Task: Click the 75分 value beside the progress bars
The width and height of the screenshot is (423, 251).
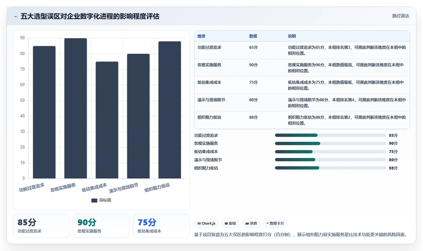Action: [x=393, y=152]
